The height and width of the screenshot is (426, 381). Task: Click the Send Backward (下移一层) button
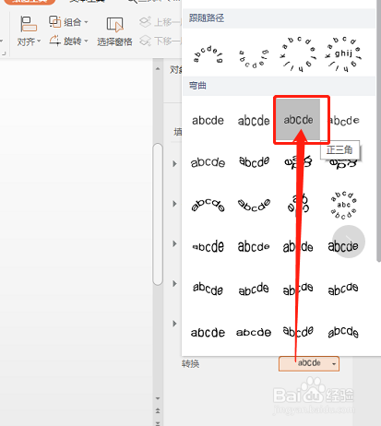tap(161, 41)
